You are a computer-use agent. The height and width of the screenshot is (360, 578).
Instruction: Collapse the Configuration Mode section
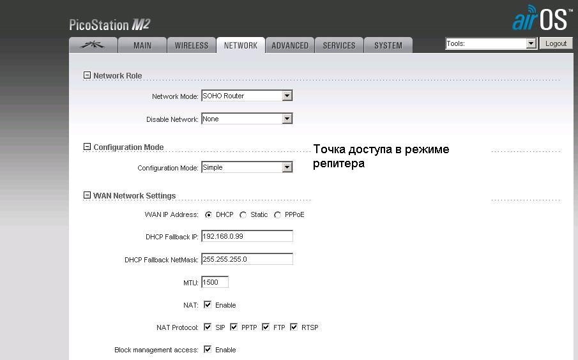pyautogui.click(x=87, y=147)
